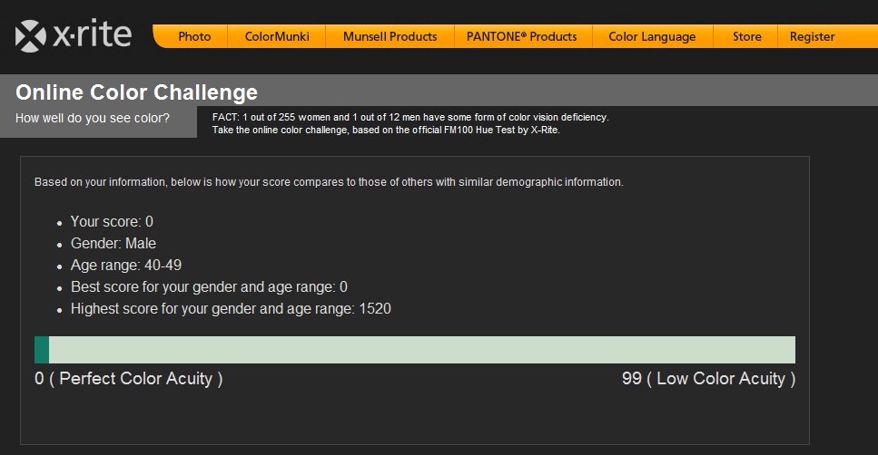Click 'How well do you see color?' text

coord(93,118)
